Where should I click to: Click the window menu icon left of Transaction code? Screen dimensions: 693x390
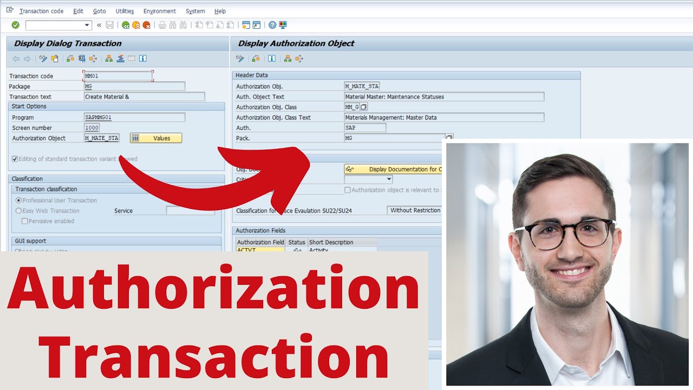pyautogui.click(x=10, y=10)
